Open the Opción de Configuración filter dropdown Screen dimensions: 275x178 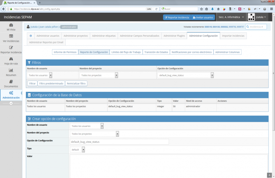(186, 75)
